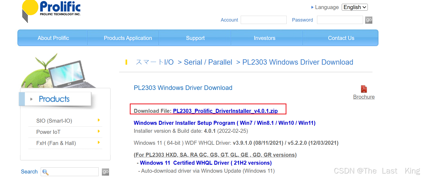Focus the Password input field

point(340,20)
